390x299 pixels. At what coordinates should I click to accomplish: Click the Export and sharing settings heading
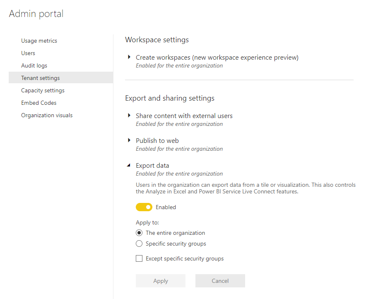point(170,98)
